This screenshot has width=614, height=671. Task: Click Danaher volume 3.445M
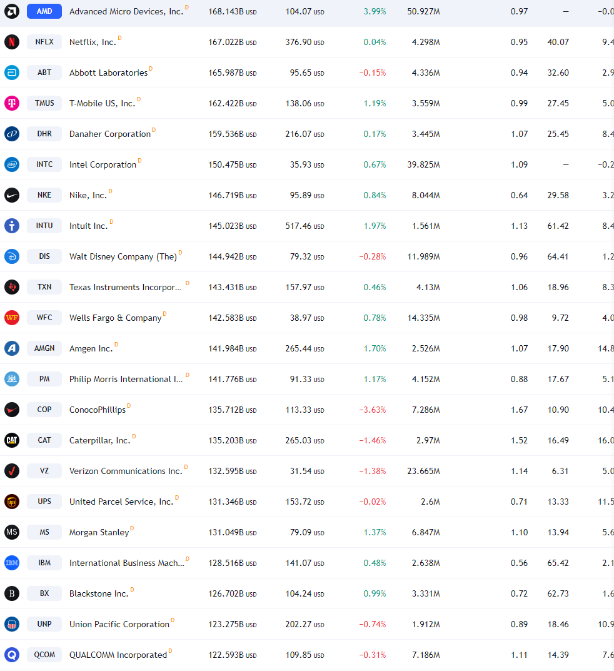click(x=426, y=134)
